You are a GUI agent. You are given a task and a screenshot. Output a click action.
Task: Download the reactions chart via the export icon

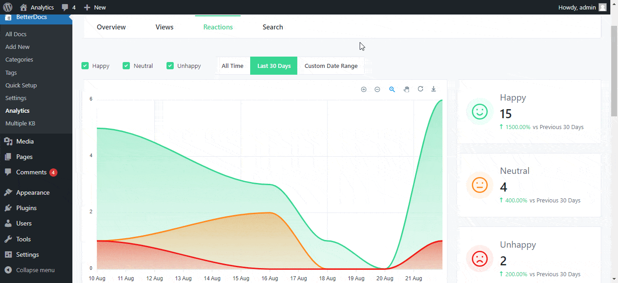[x=433, y=89]
